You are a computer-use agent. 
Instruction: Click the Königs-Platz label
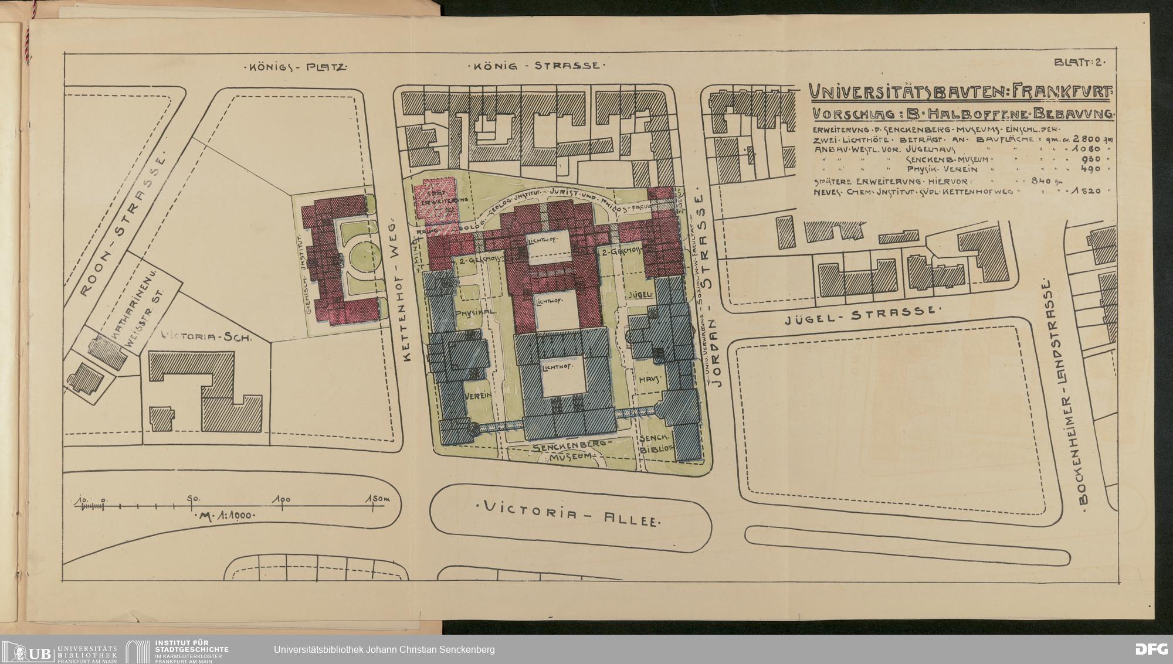[295, 67]
